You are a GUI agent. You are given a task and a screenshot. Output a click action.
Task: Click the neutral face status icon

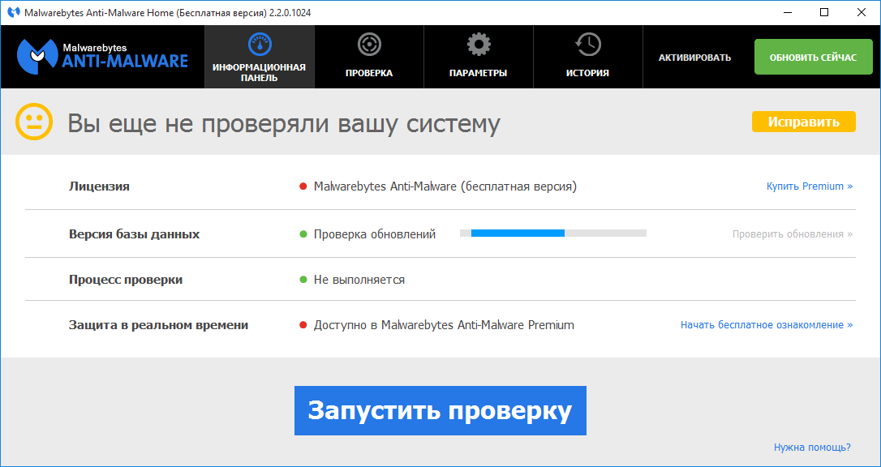[34, 122]
